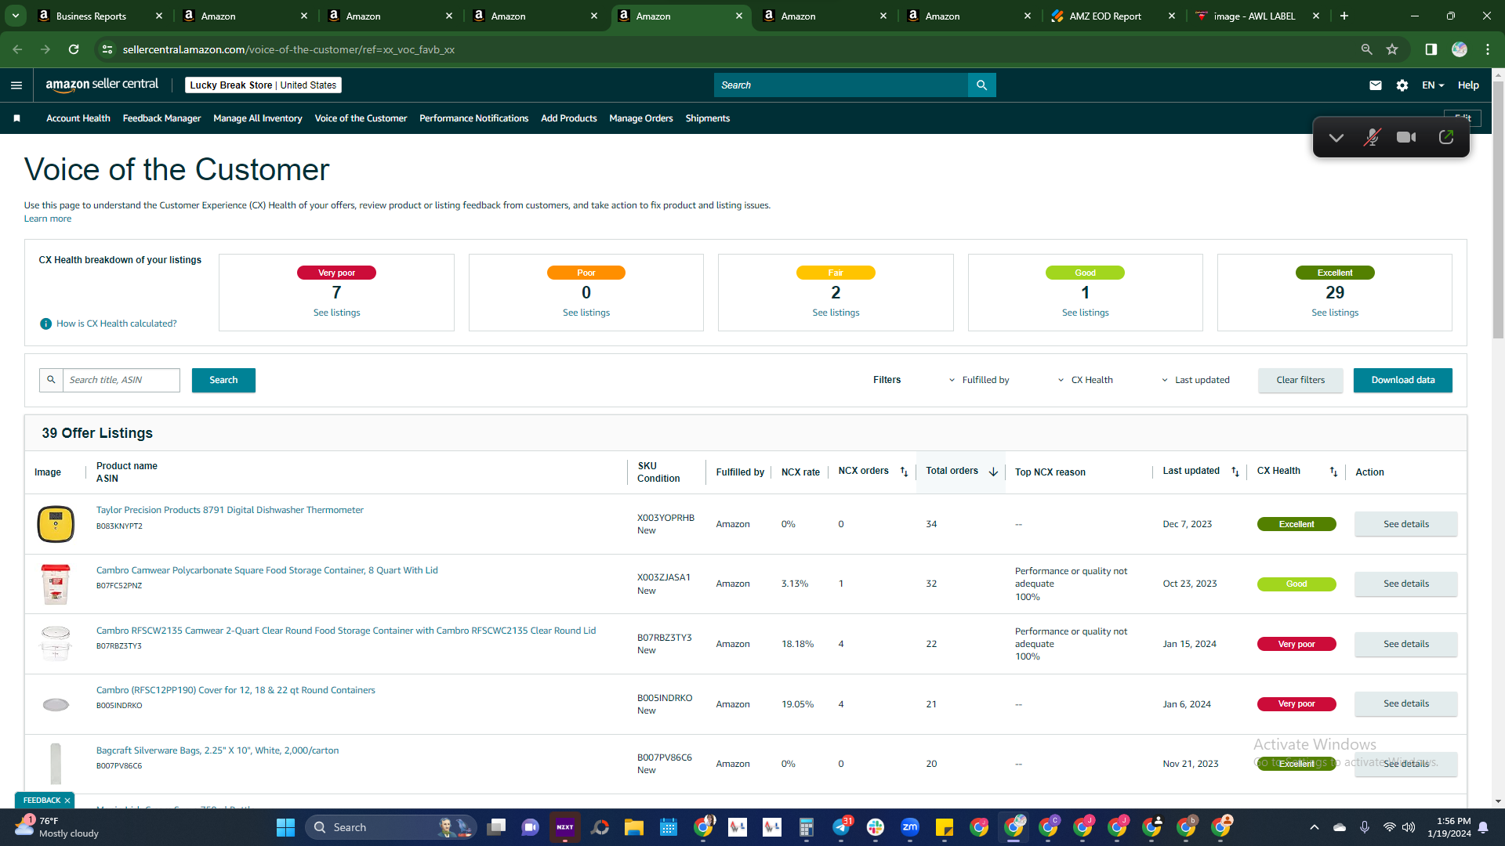Screen dimensions: 1505x846
Task: Click the Search button next to the ASIN field
Action: click(x=223, y=380)
